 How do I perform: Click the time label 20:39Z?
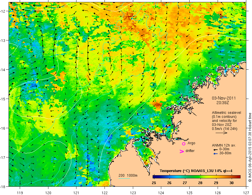pos(223,103)
